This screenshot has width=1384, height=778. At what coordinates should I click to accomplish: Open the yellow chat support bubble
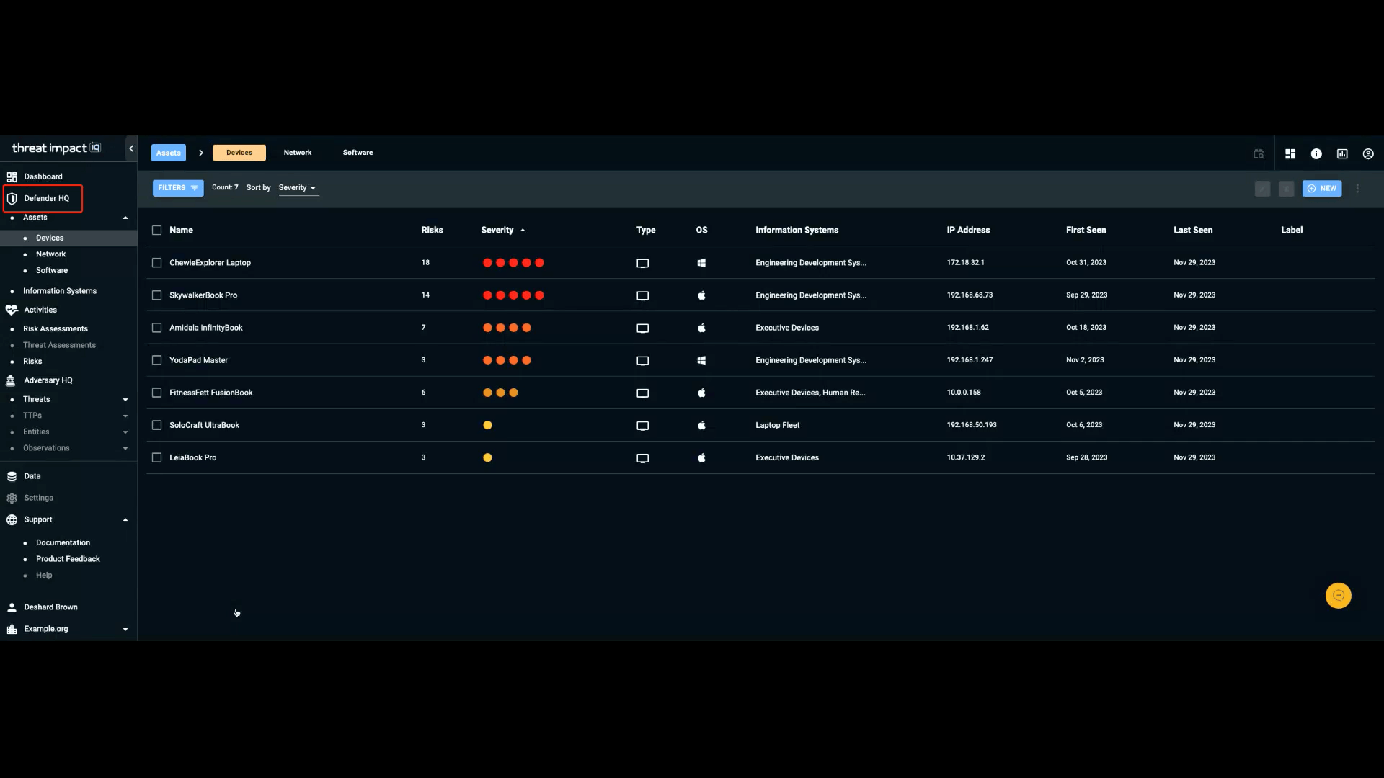pos(1338,596)
